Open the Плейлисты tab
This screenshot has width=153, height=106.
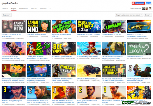click(x=23, y=9)
